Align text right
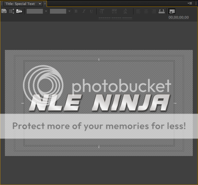 pos(154,11)
